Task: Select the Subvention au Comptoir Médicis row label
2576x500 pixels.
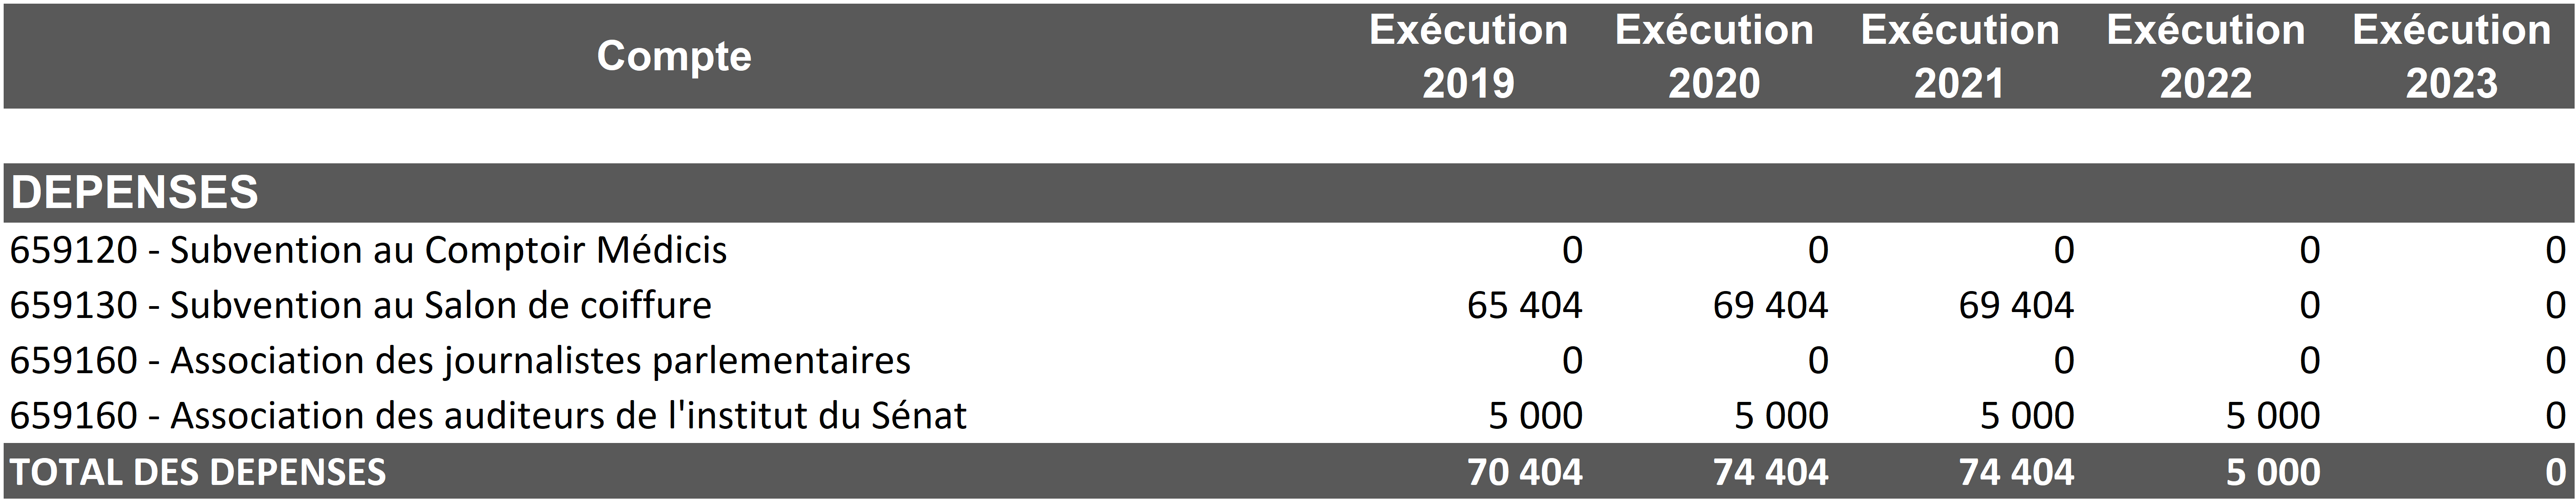Action: tap(368, 250)
